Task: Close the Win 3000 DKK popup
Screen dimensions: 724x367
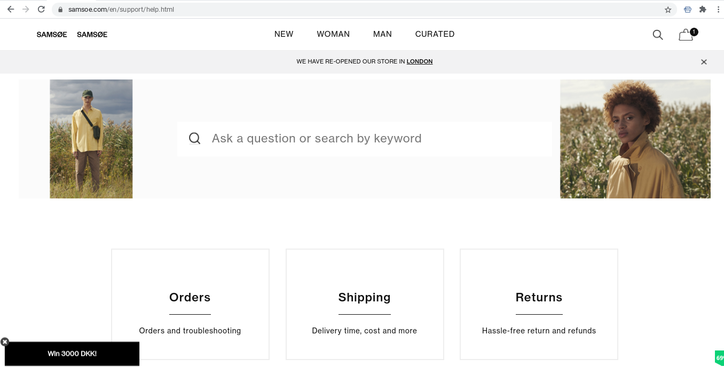Action: pos(5,342)
